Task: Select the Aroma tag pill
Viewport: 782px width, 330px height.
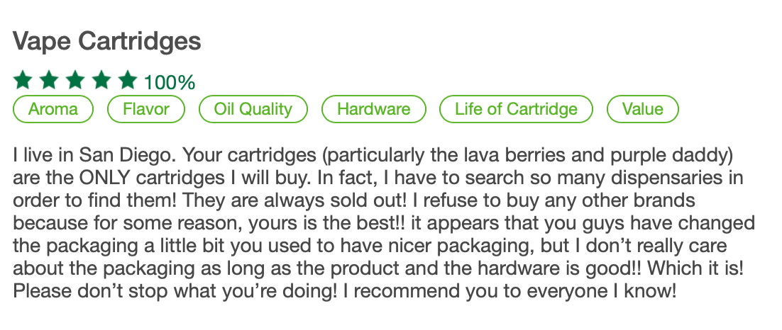Action: [53, 109]
